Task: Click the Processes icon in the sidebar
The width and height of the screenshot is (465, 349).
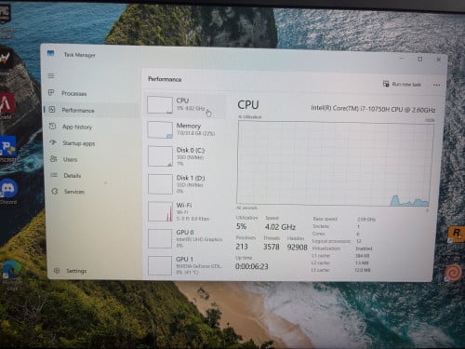Action: (51, 92)
